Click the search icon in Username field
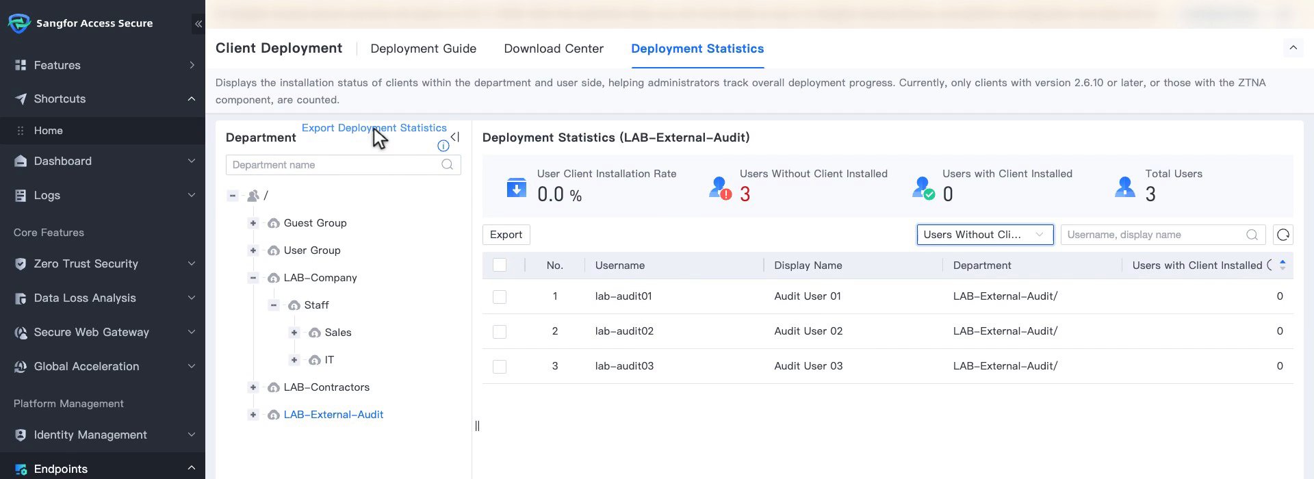The height and width of the screenshot is (479, 1314). click(x=1252, y=235)
